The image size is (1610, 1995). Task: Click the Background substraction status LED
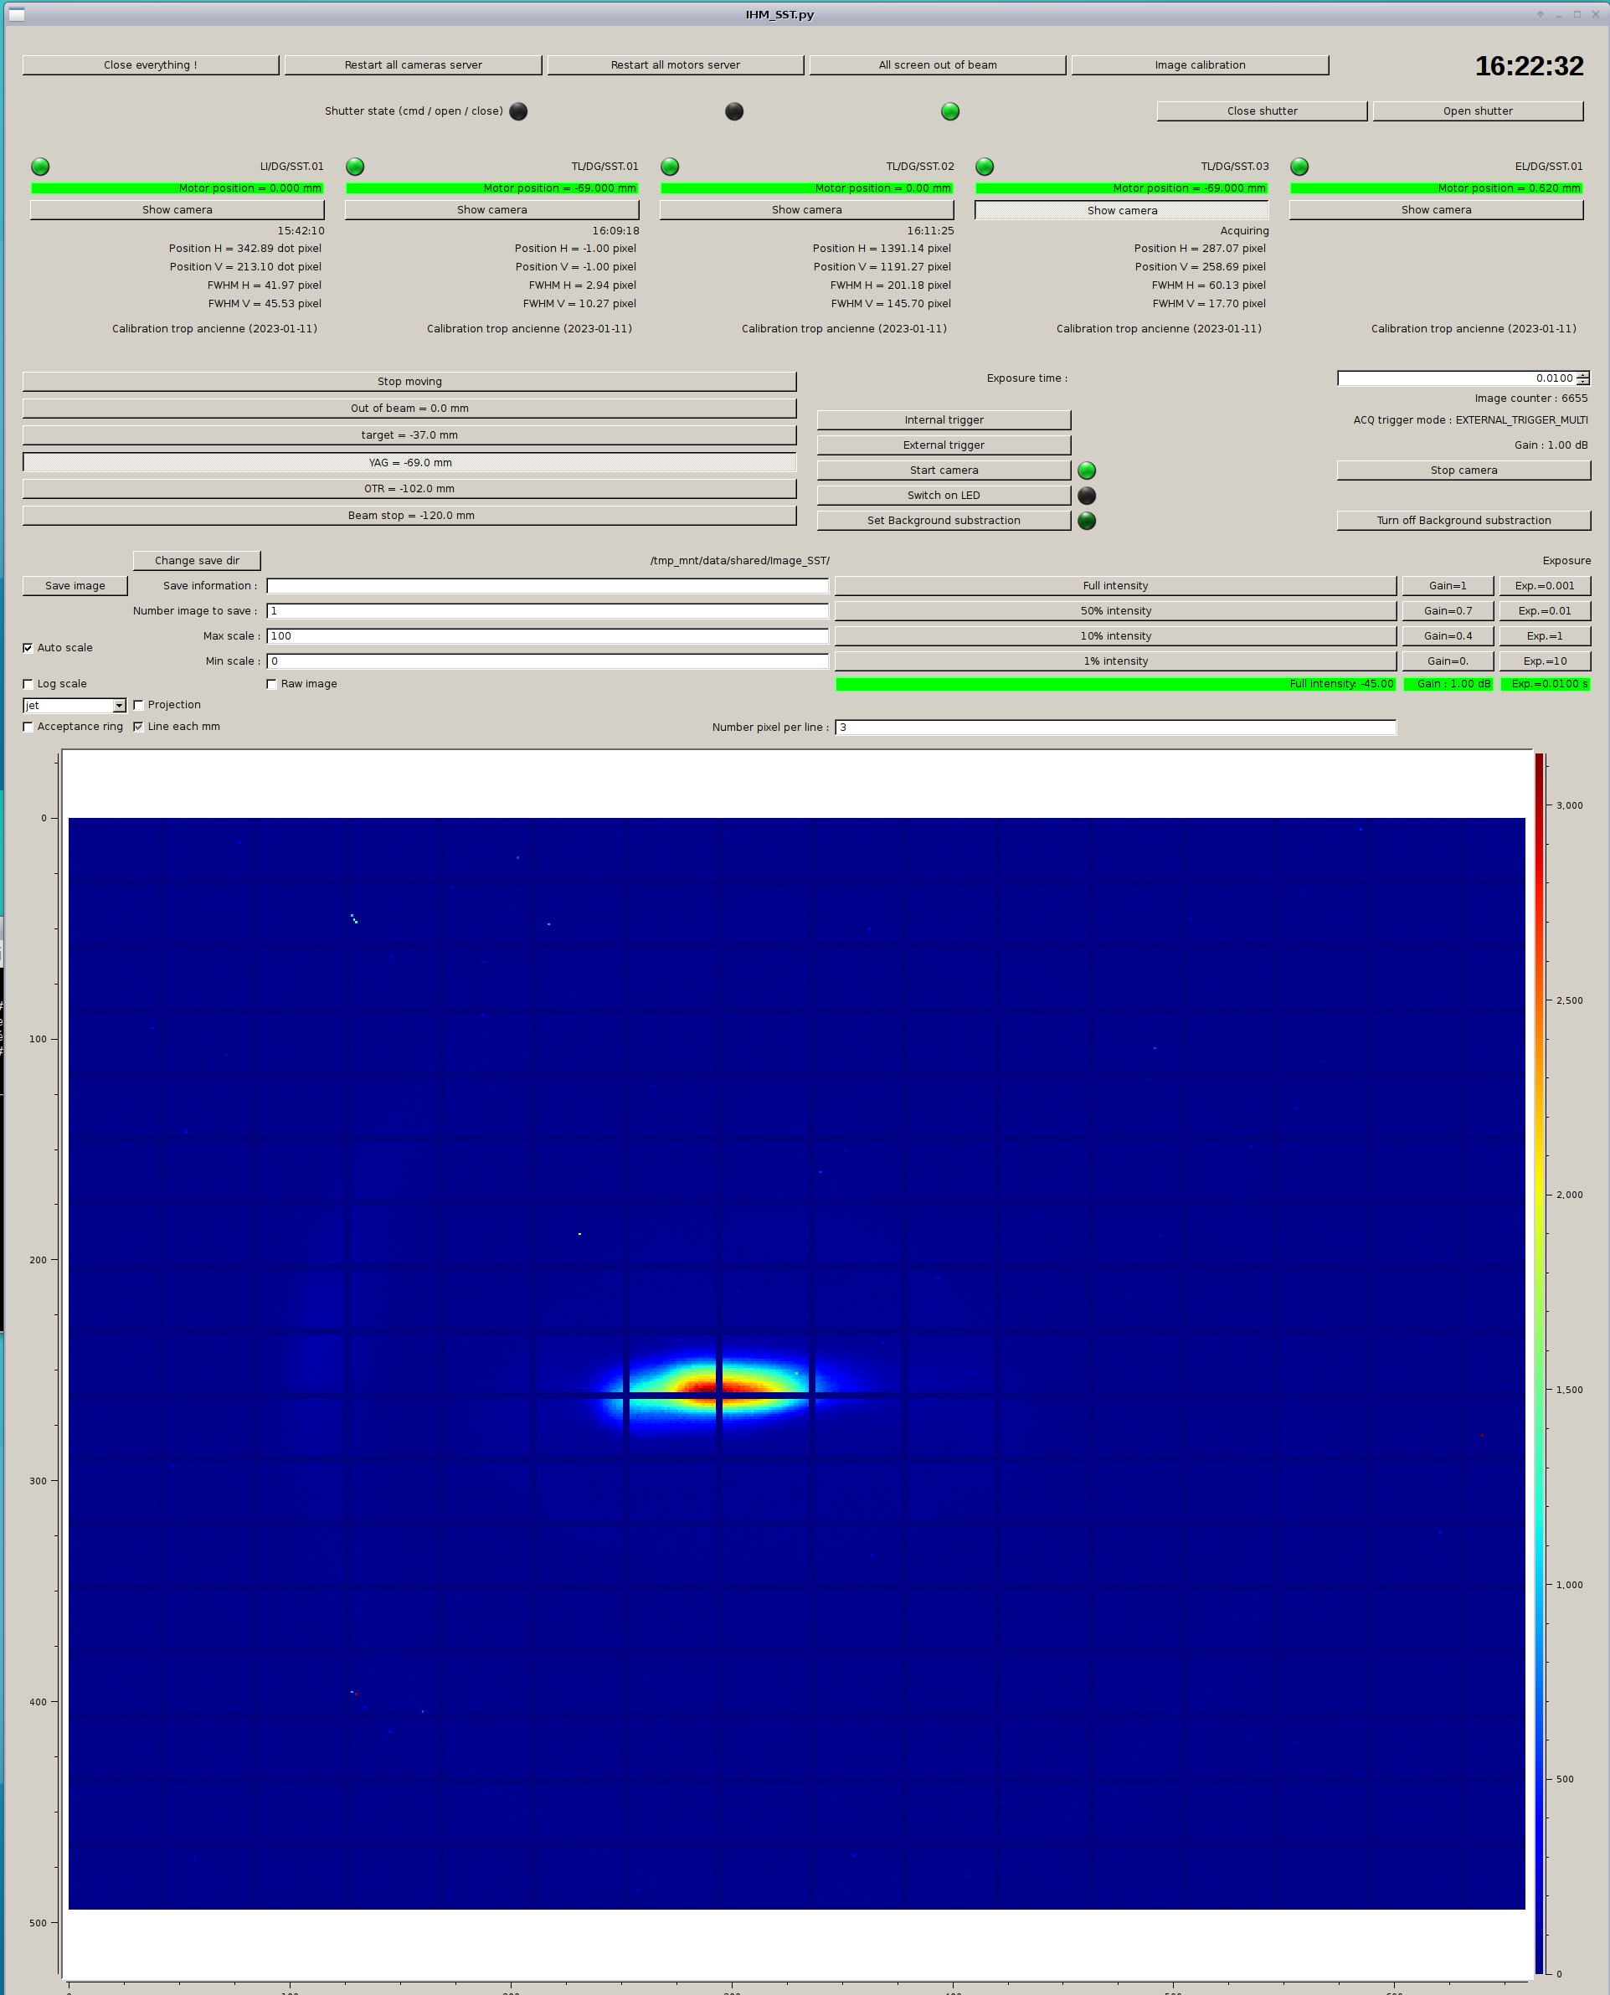(1087, 521)
